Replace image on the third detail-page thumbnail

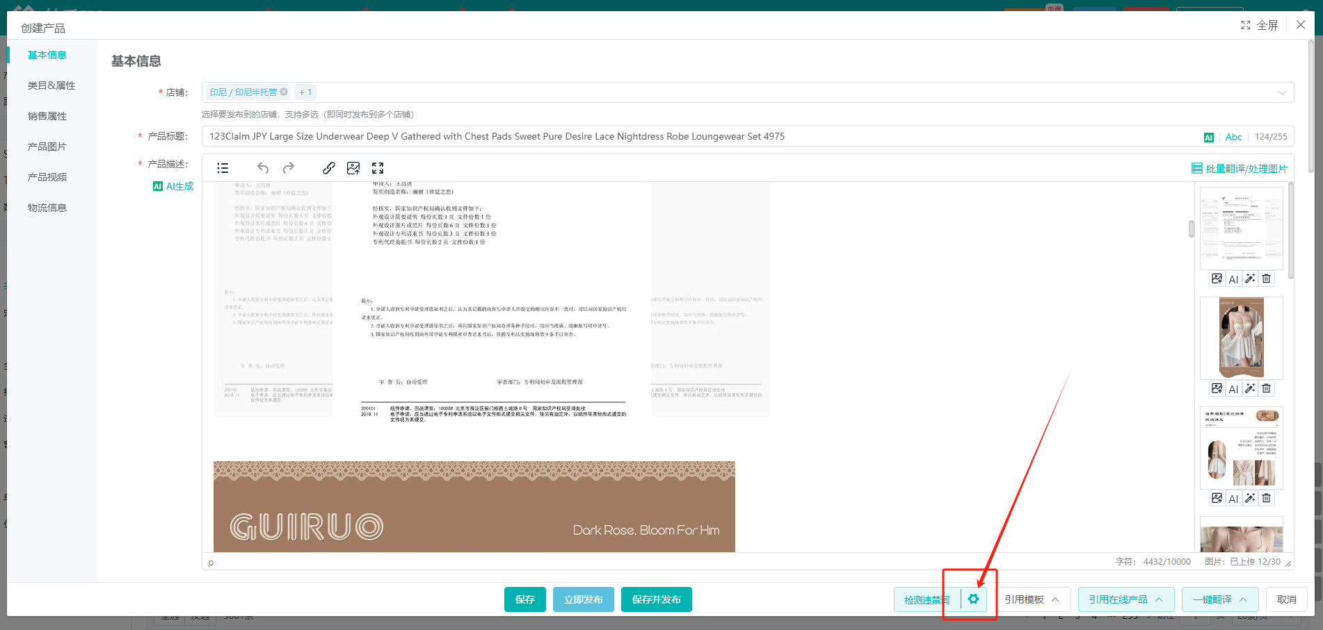pos(1217,498)
